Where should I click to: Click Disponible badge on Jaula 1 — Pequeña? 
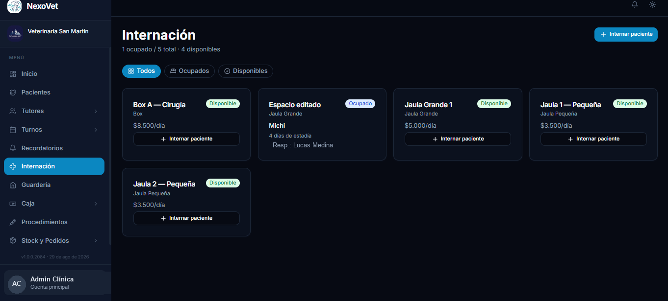(x=630, y=104)
